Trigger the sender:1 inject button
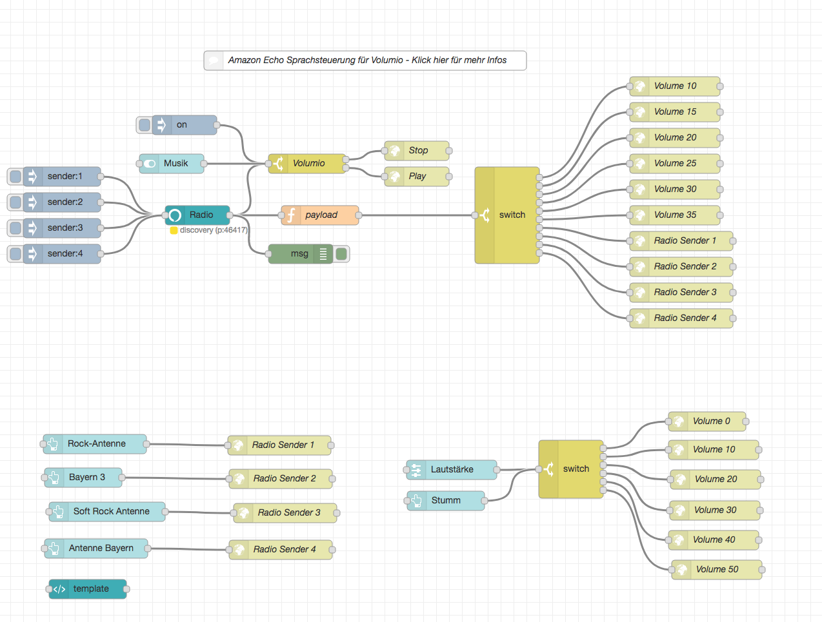Image resolution: width=822 pixels, height=622 pixels. pos(15,177)
